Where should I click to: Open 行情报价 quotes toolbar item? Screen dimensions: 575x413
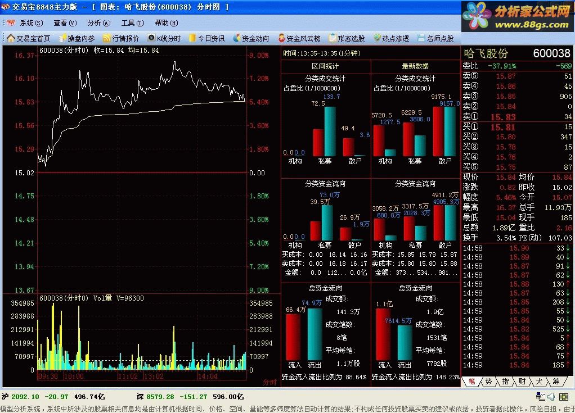121,38
